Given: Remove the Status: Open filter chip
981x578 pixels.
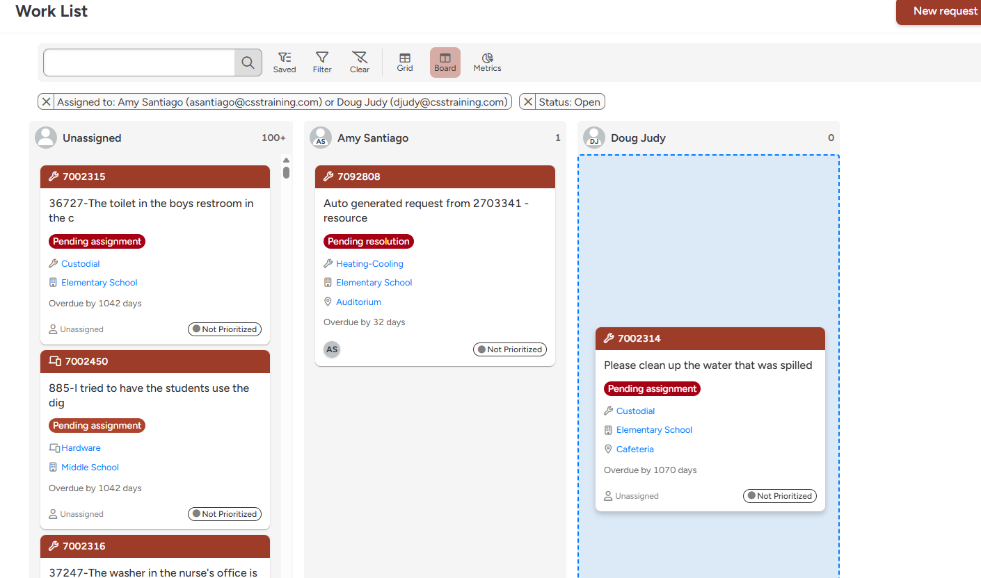Looking at the screenshot, I should [x=528, y=102].
